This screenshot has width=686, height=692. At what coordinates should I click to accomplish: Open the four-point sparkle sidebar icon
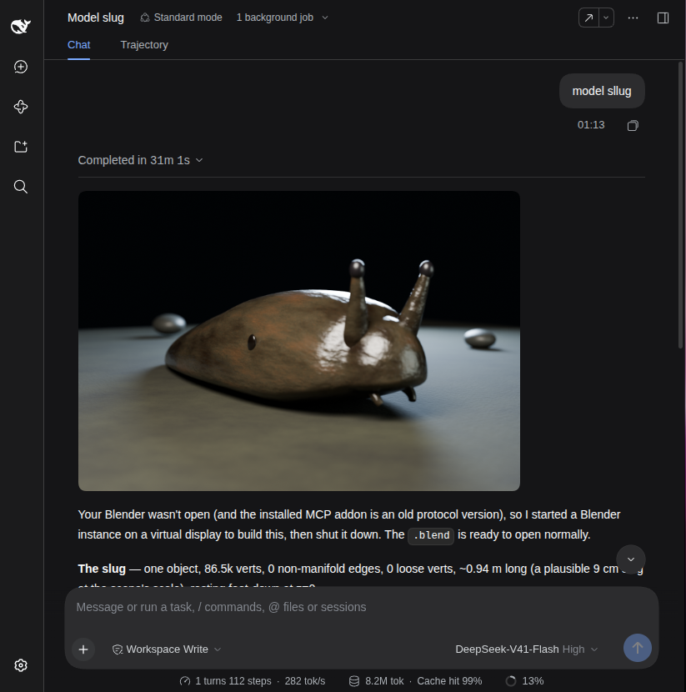point(21,107)
